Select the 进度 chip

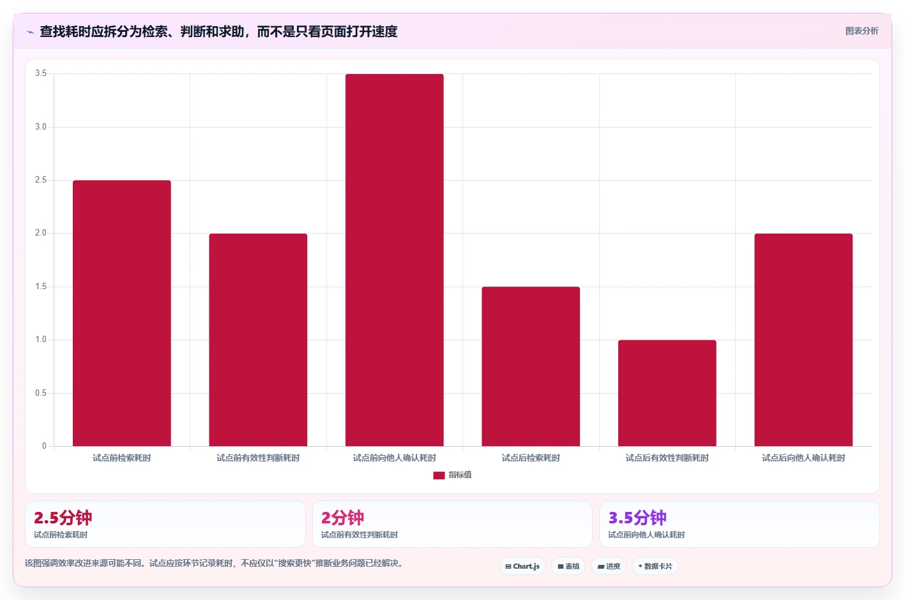point(609,566)
